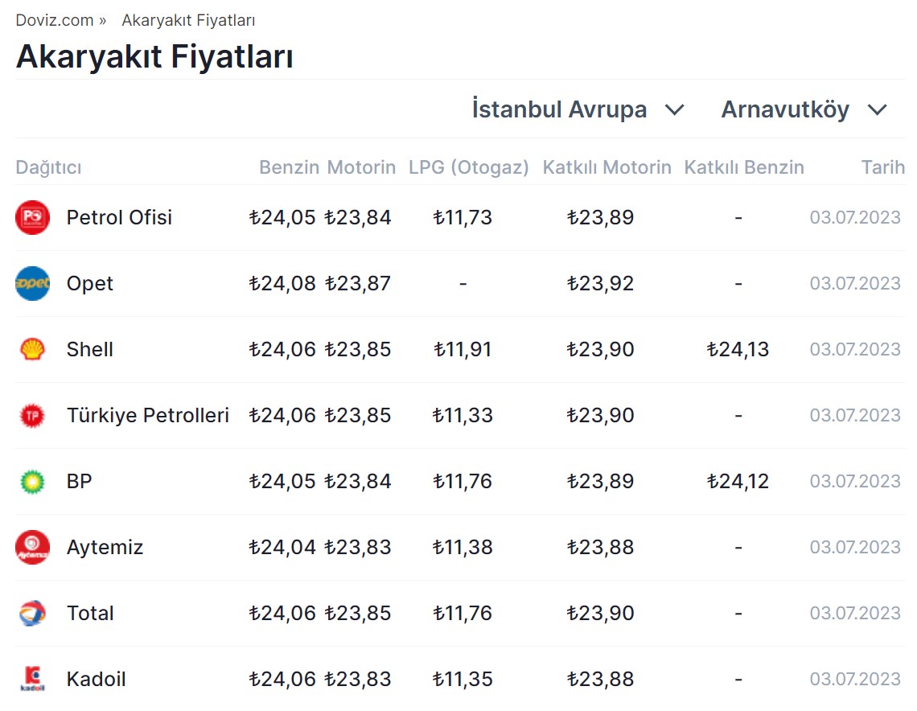Image resolution: width=917 pixels, height=711 pixels.
Task: Click the LPG (Otogaz) column header
Action: click(x=469, y=167)
